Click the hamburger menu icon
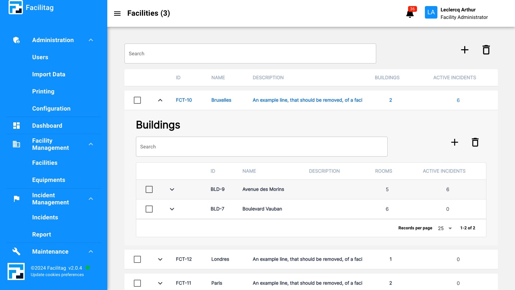Image resolution: width=515 pixels, height=290 pixels. tap(117, 14)
